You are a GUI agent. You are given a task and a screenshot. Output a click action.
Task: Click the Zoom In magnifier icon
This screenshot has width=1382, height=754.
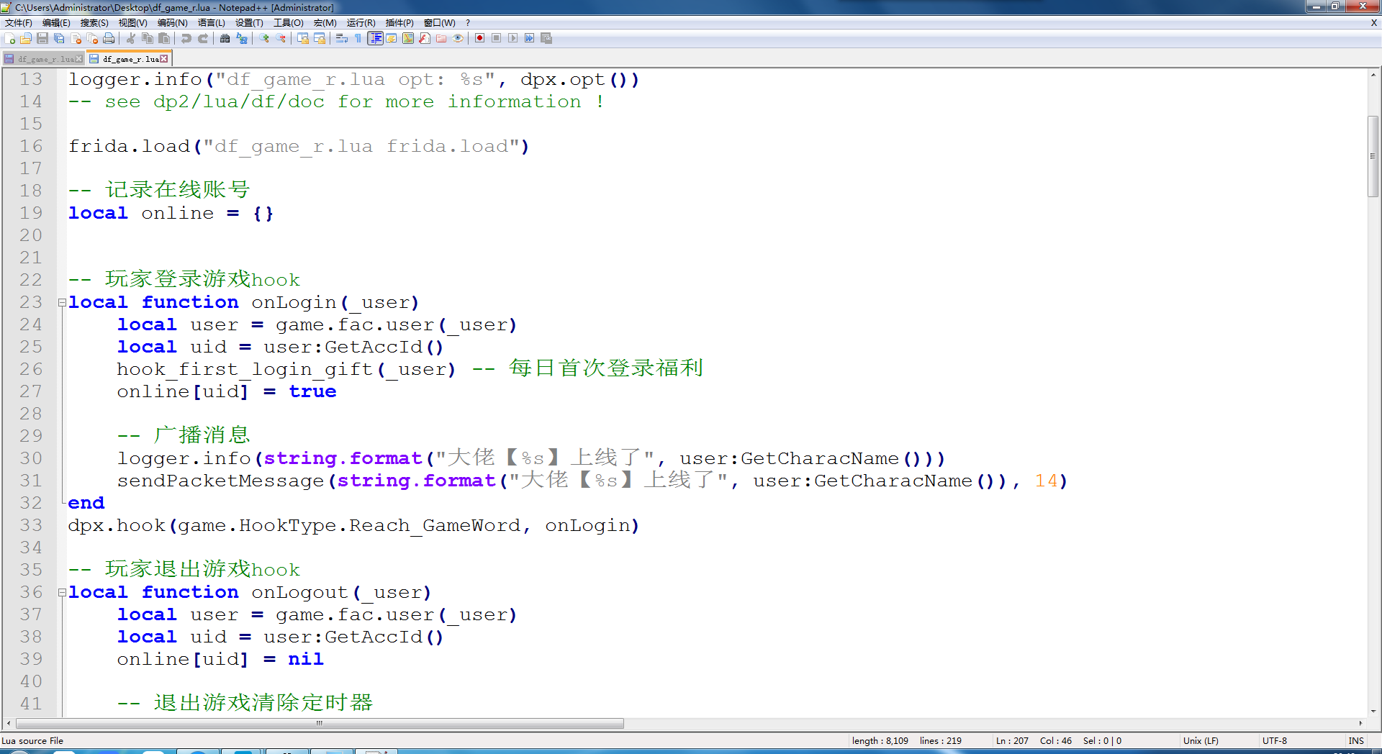click(x=264, y=38)
